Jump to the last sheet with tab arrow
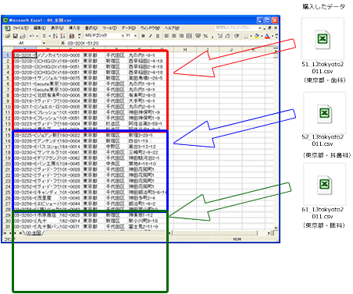The image size is (353, 294). tap(20, 233)
